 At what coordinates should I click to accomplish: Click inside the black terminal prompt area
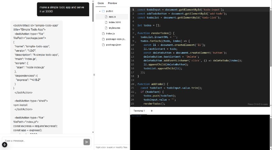200,132
